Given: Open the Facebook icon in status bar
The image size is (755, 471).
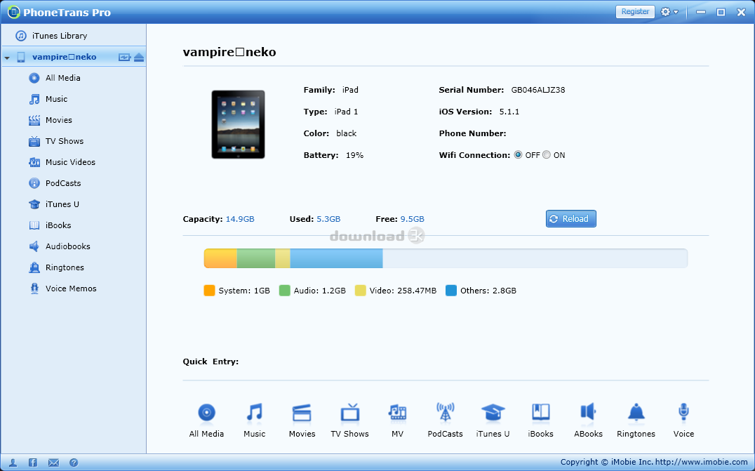Looking at the screenshot, I should 33,463.
